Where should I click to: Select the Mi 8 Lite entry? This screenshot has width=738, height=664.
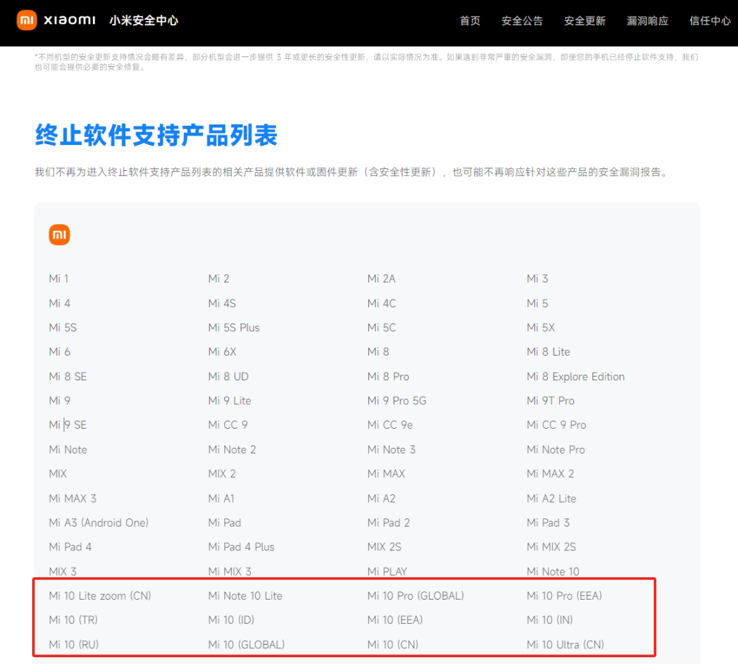pos(548,351)
